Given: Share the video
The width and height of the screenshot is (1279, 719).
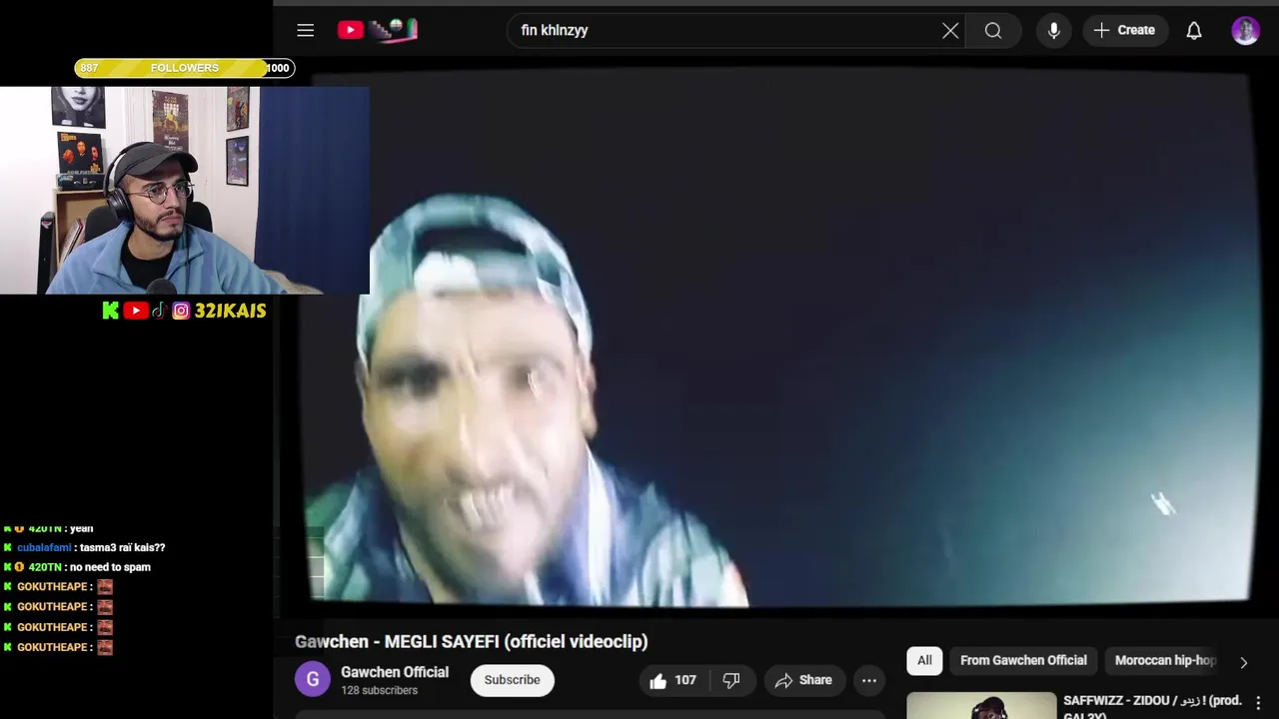Looking at the screenshot, I should point(802,680).
